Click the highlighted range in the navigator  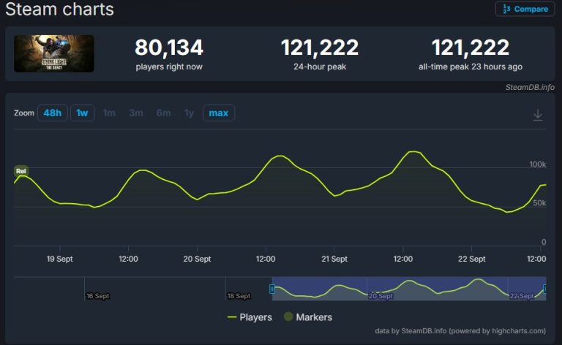pos(408,289)
